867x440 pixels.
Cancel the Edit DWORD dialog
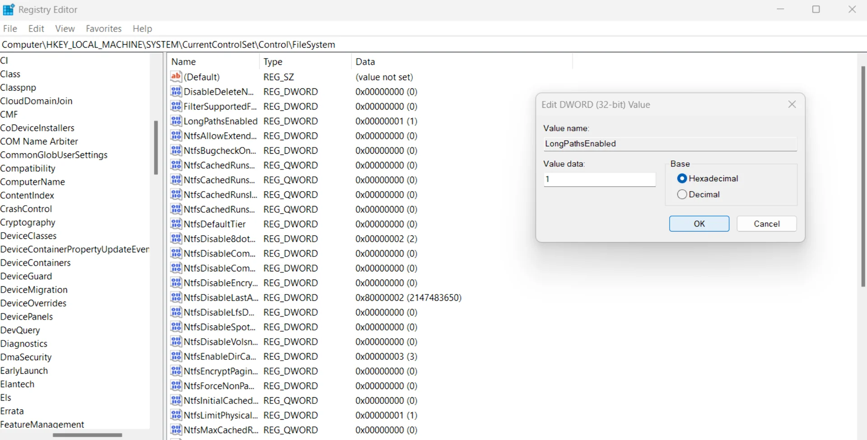(x=766, y=224)
